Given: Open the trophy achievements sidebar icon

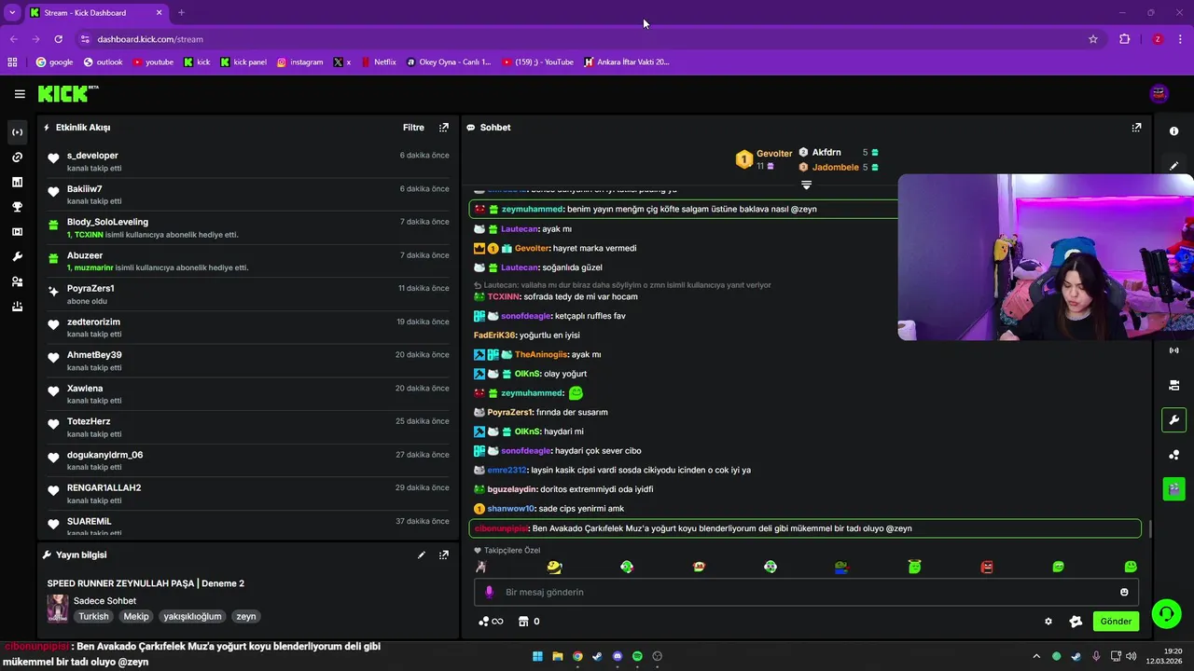Looking at the screenshot, I should point(17,207).
